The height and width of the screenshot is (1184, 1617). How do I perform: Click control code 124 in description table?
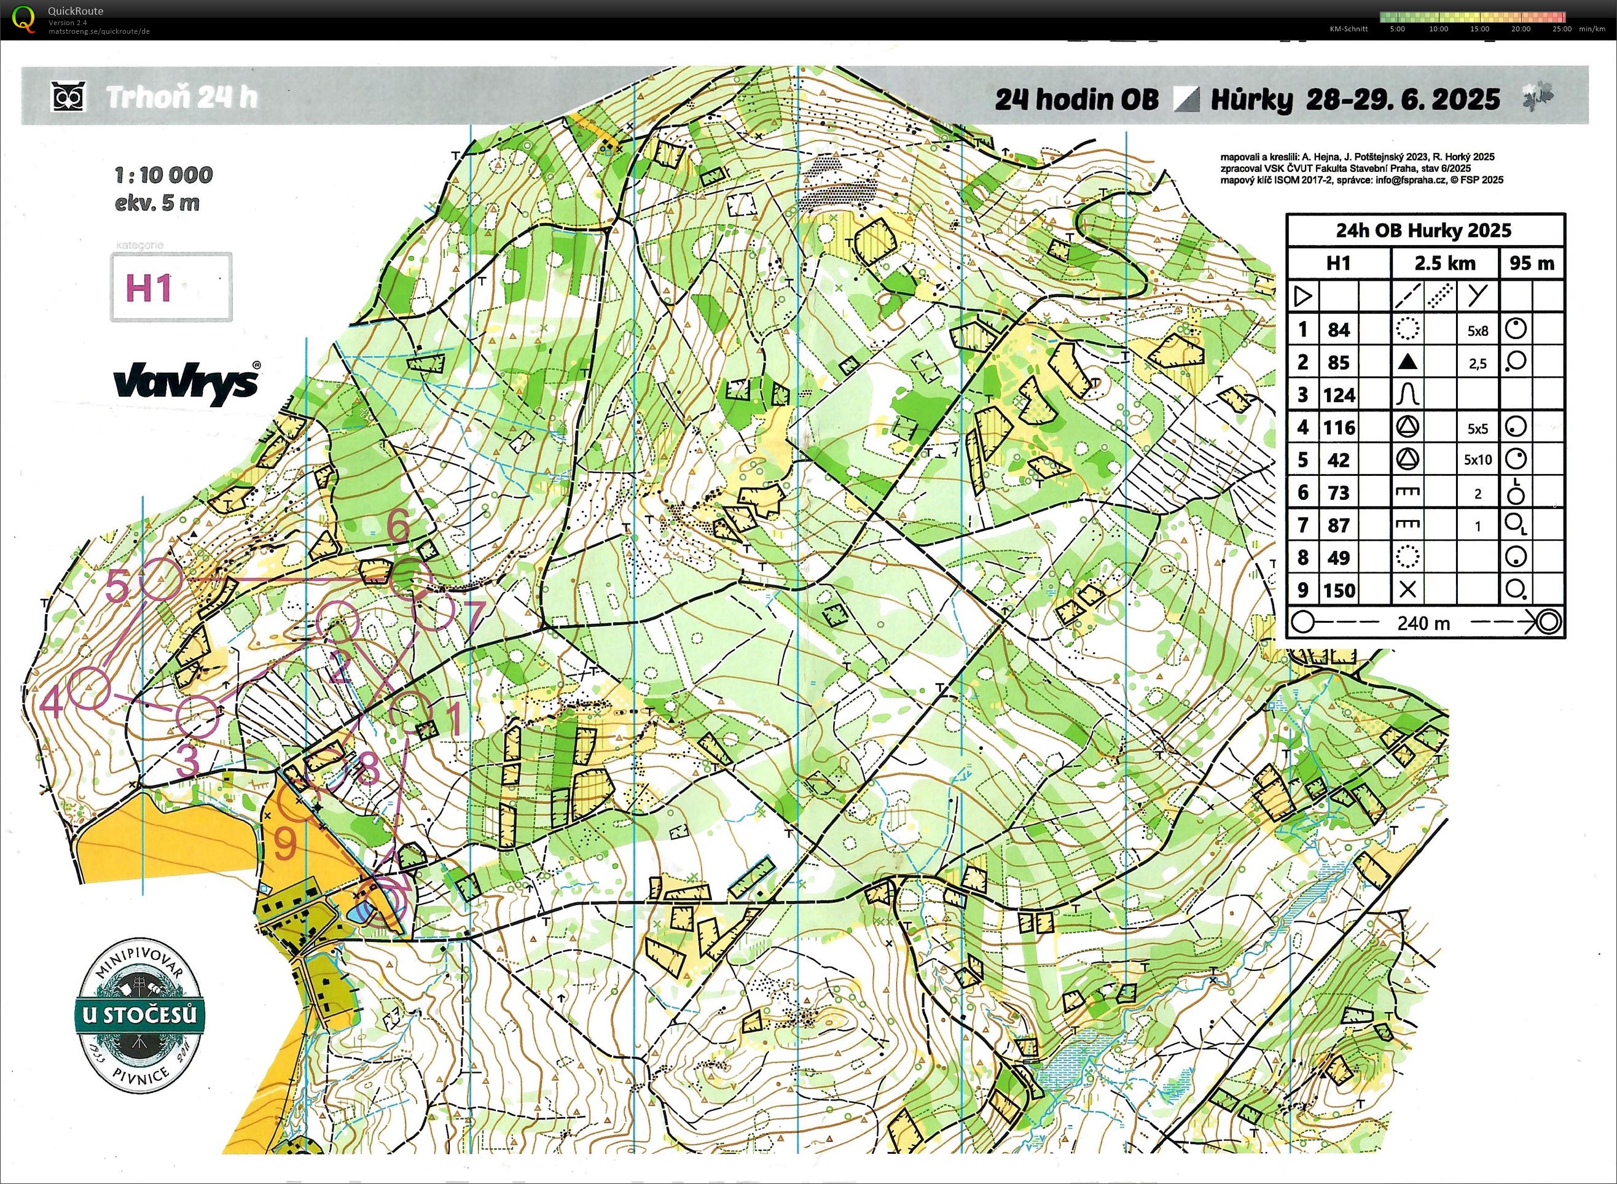[x=1339, y=395]
